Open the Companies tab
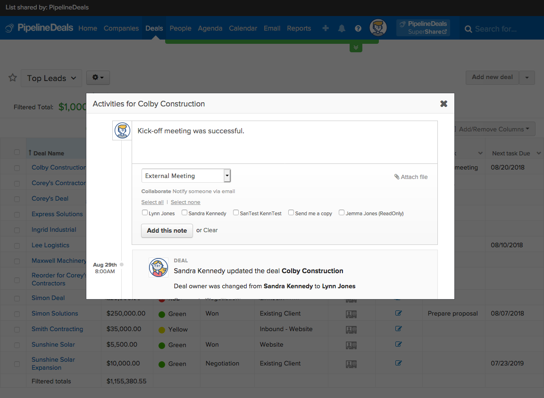Image resolution: width=544 pixels, height=398 pixels. coord(121,28)
